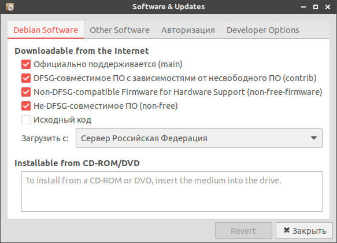
Task: Expand server list via dropdown arrow
Action: pos(314,138)
